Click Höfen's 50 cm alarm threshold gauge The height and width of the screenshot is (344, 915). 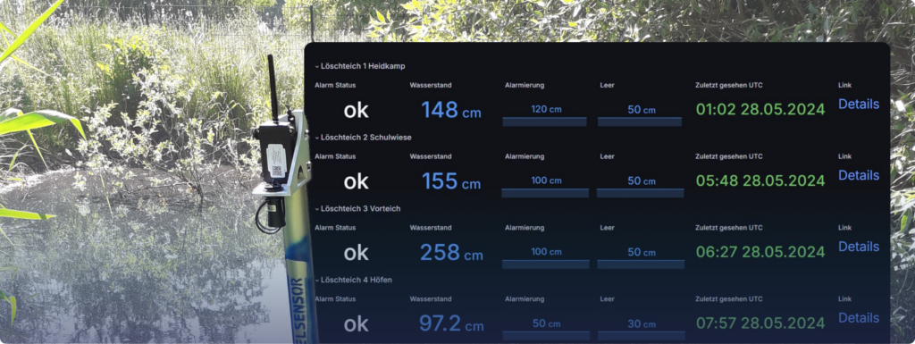546,329
